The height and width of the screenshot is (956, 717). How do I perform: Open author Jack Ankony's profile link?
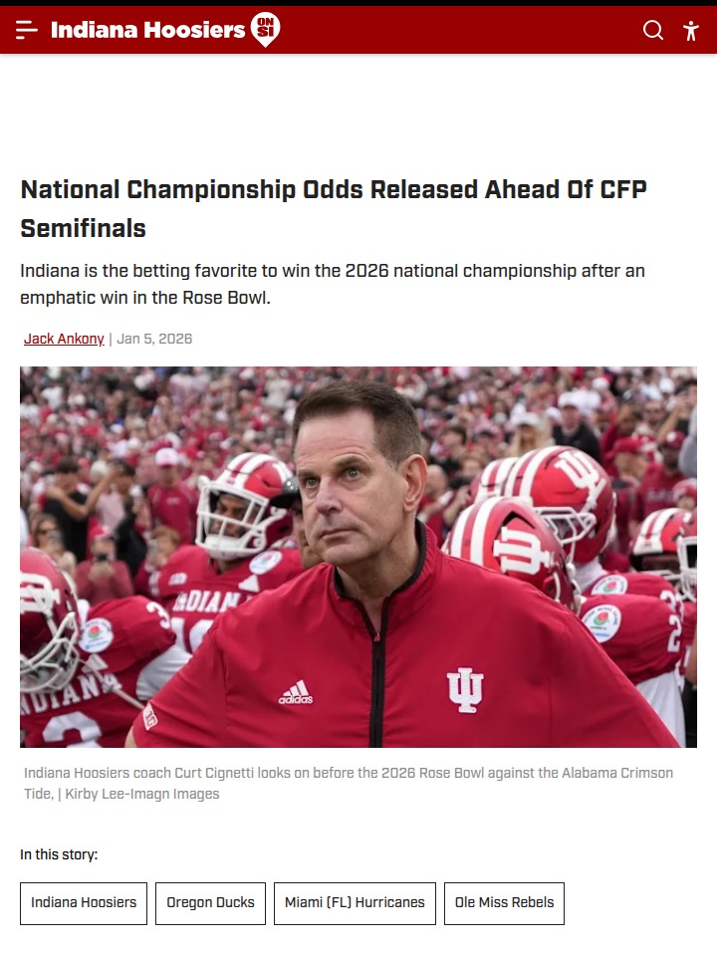tap(64, 339)
